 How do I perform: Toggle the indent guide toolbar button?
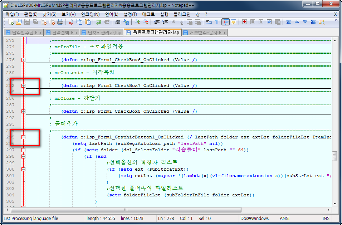coord(225,22)
